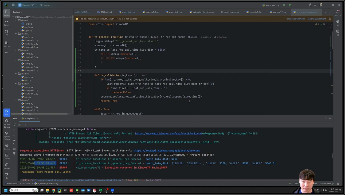This screenshot has height=195, width=345.
Task: Switch to websocket_functions.py tab
Action: point(202,12)
